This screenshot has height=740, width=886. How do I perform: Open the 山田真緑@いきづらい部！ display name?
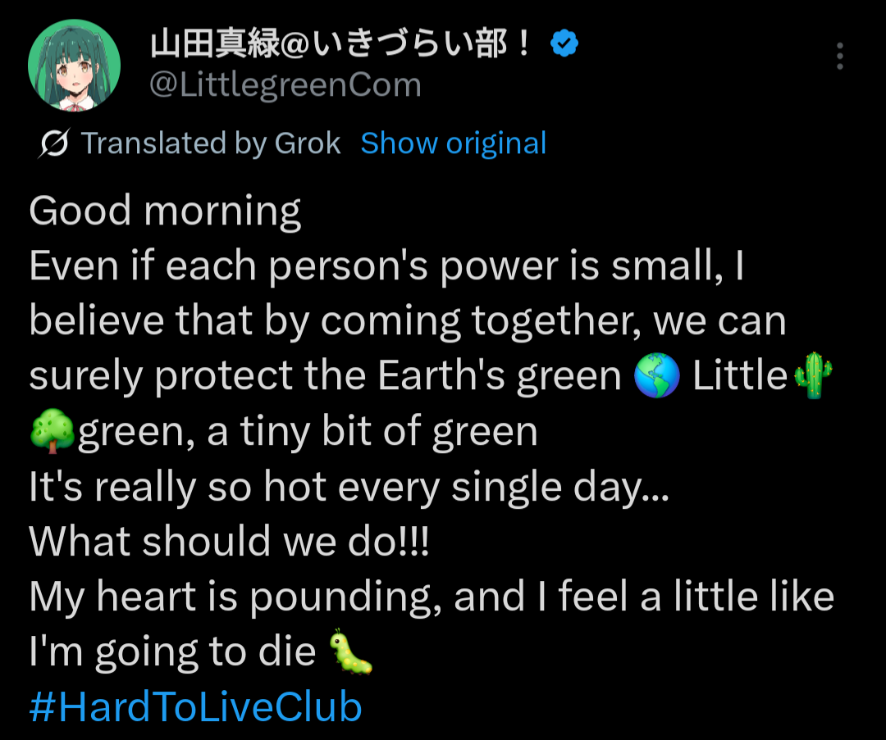pyautogui.click(x=340, y=43)
